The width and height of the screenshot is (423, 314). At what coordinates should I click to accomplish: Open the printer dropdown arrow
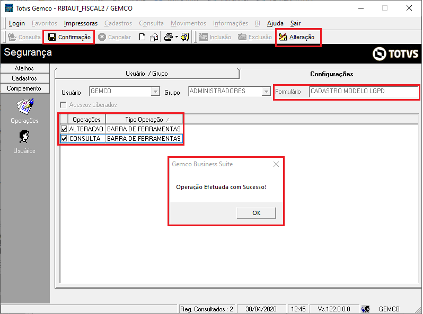pyautogui.click(x=177, y=37)
